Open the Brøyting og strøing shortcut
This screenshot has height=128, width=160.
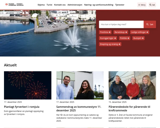click(x=110, y=44)
